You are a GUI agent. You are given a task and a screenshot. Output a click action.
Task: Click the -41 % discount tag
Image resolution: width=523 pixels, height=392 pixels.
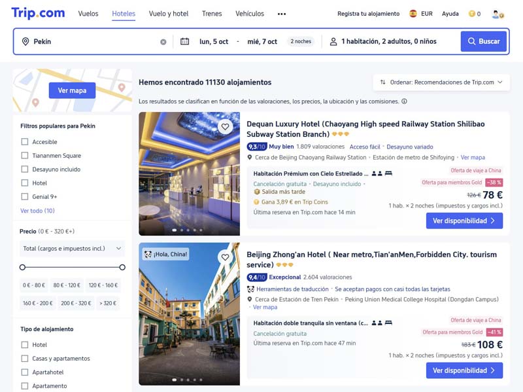pos(494,332)
